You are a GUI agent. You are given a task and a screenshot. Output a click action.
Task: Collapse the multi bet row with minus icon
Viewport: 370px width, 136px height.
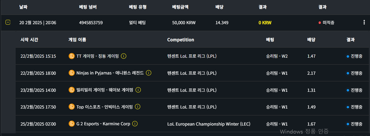8,23
